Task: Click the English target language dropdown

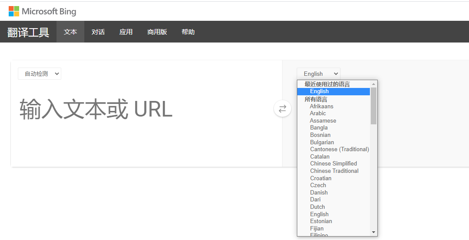Action: click(319, 74)
